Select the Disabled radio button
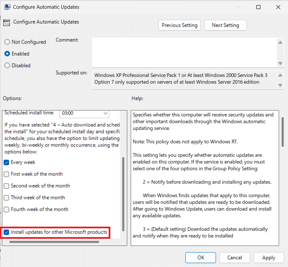 click(7, 66)
